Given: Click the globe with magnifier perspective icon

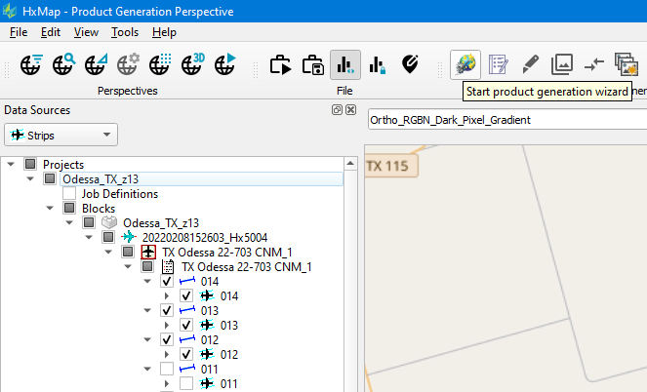Looking at the screenshot, I should (64, 65).
